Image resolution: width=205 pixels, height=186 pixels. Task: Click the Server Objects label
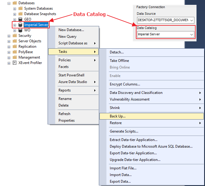[x=30, y=41]
